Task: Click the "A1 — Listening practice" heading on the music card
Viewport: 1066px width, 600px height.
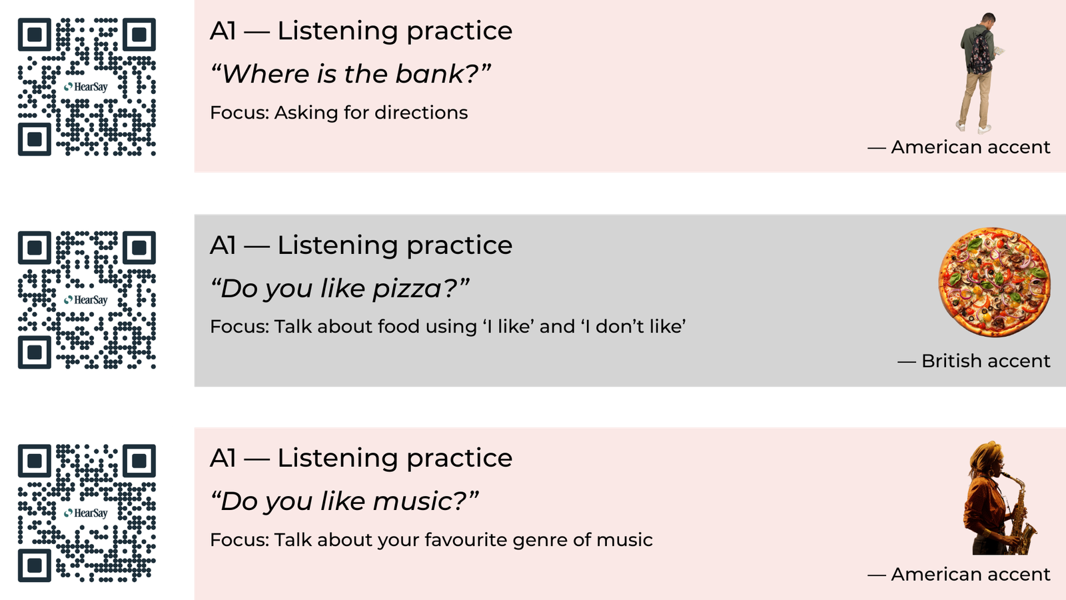Action: [x=361, y=459]
